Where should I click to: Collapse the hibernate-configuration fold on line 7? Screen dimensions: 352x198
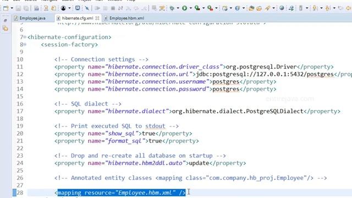point(25,37)
